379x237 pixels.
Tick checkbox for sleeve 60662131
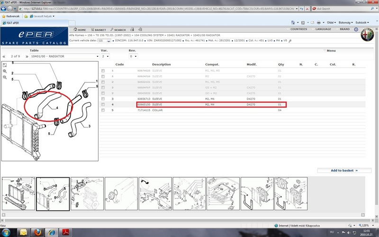(103, 82)
